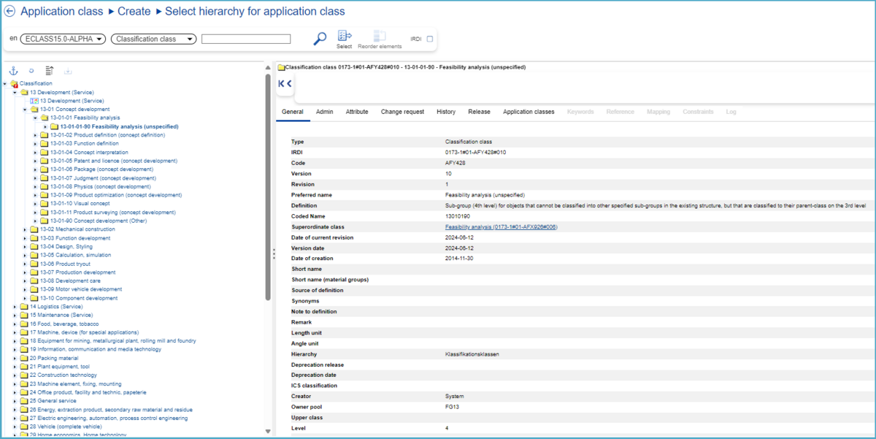Screen dimensions: 876x439
Task: Open the ECLASS15.0-ALPHA release dropdown
Action: [x=64, y=39]
